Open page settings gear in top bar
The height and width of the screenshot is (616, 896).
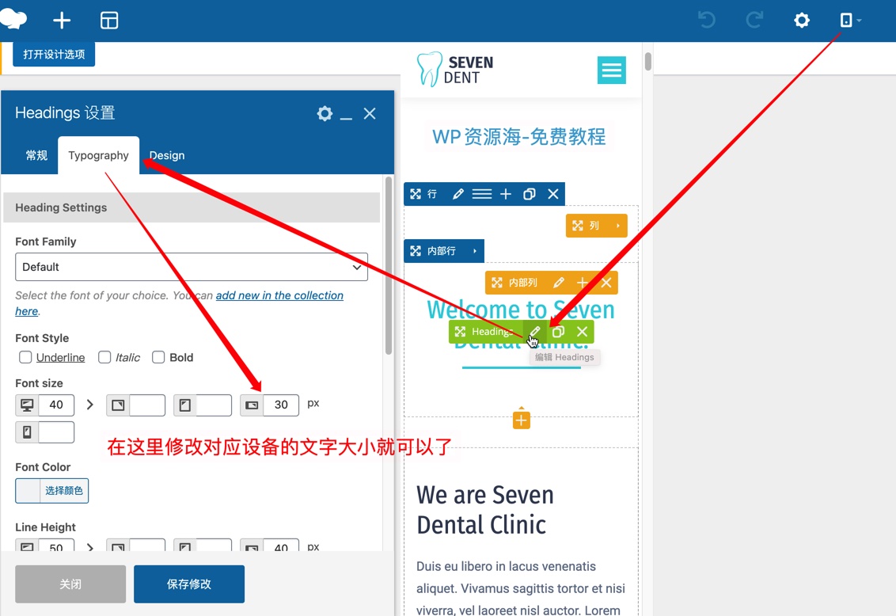point(802,20)
